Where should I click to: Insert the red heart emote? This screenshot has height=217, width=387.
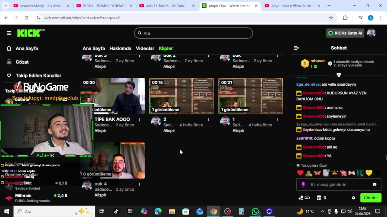tap(300, 173)
